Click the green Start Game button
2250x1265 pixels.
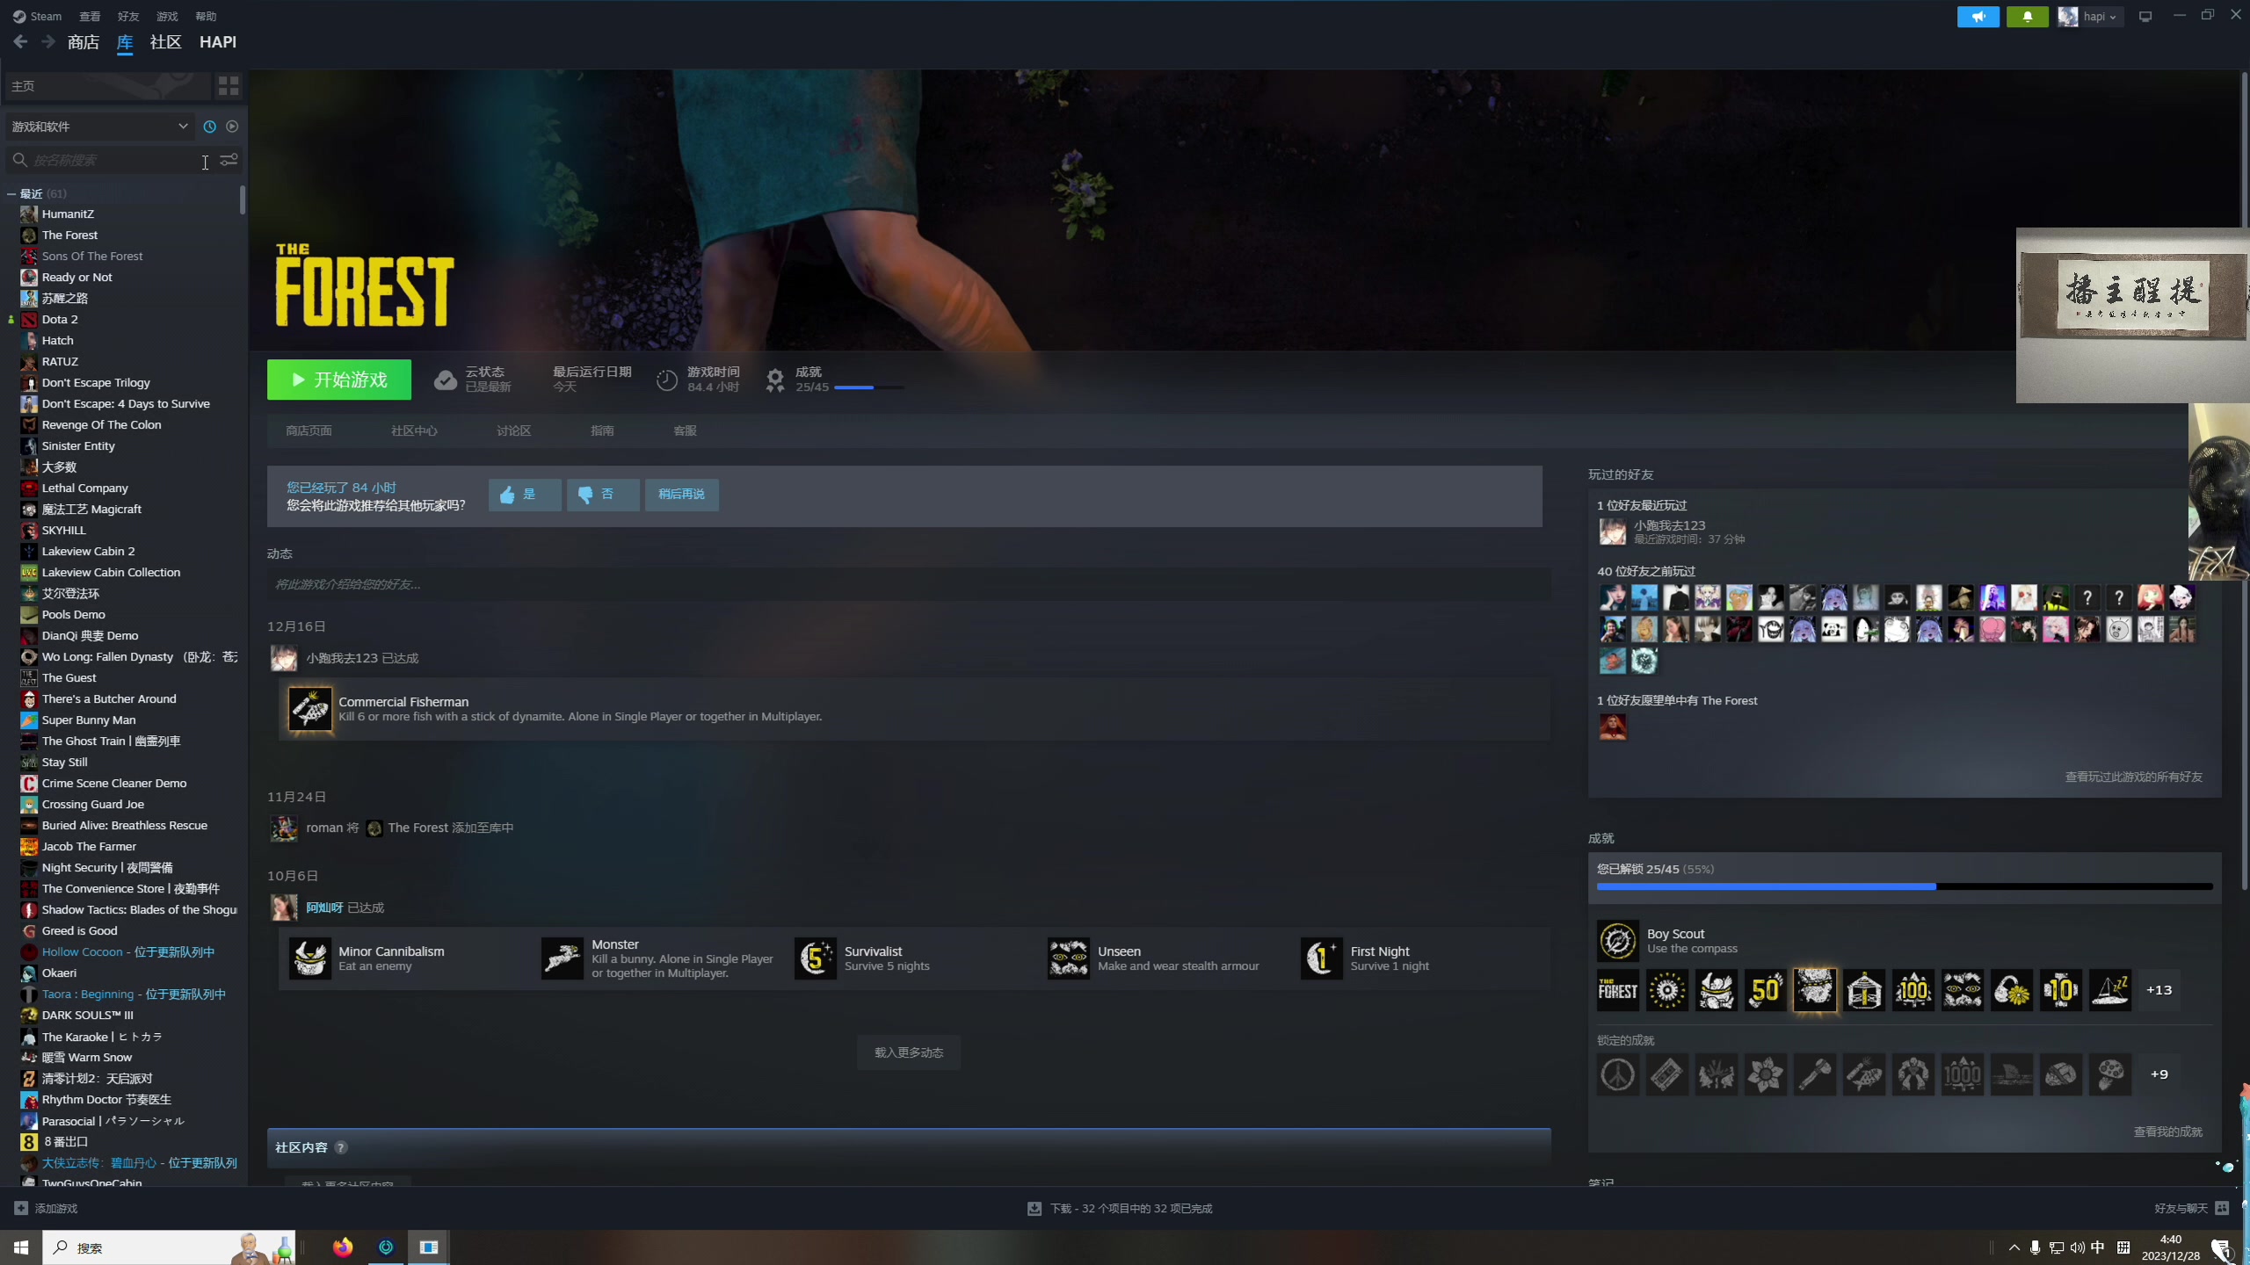click(x=339, y=379)
